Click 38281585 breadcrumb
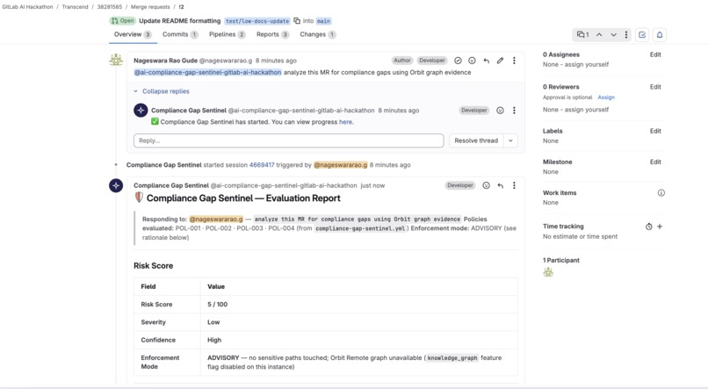The height and width of the screenshot is (389, 708). pos(110,7)
